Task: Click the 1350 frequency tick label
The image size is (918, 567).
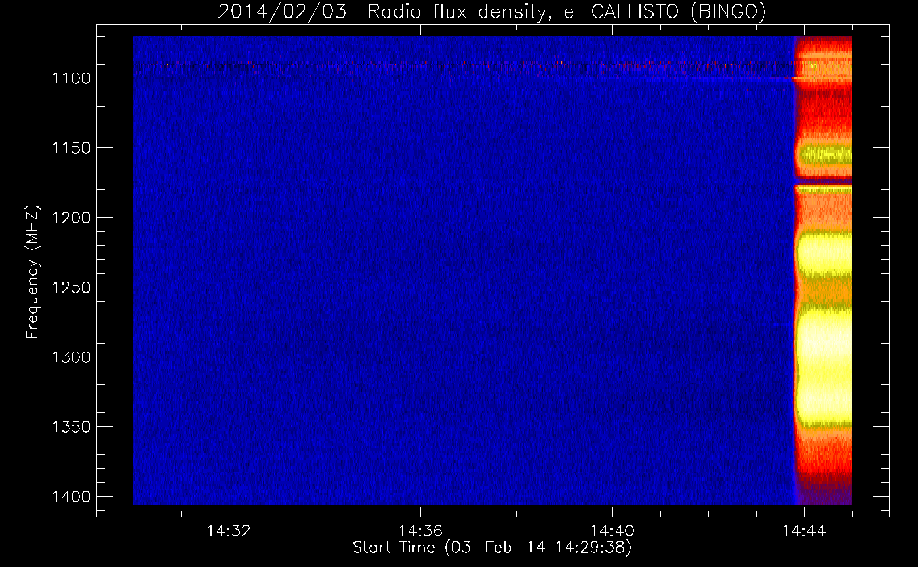Action: pos(71,427)
